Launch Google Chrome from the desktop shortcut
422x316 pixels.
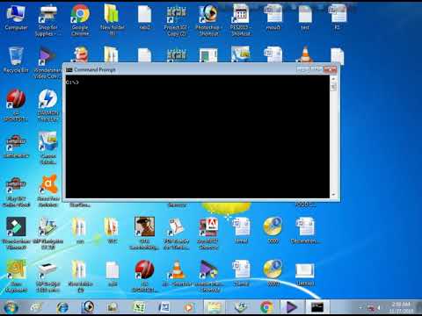pos(80,20)
